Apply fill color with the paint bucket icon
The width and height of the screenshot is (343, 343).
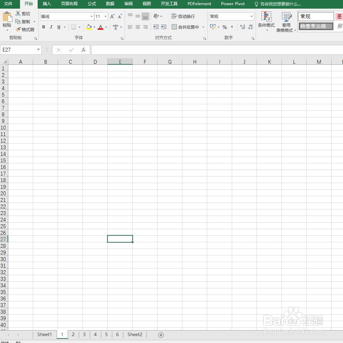pos(89,27)
